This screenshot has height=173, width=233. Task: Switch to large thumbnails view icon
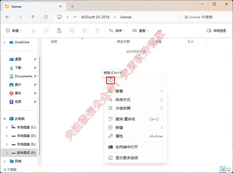229,170
